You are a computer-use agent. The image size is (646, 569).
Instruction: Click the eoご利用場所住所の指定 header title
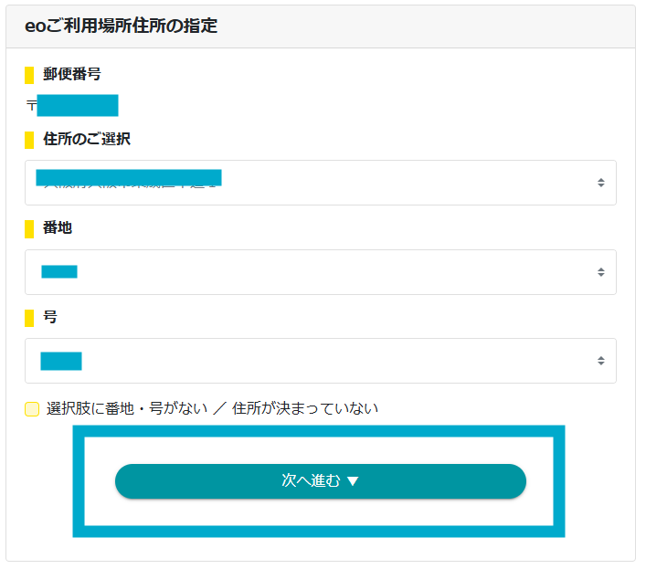pos(121,26)
